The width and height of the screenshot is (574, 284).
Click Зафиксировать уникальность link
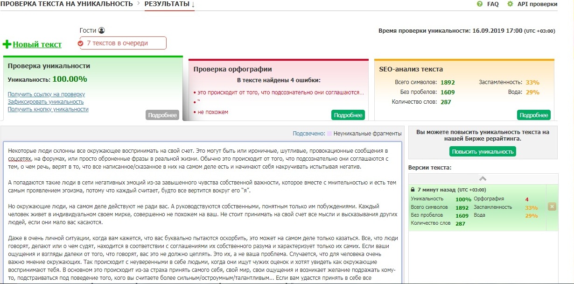[x=46, y=102]
